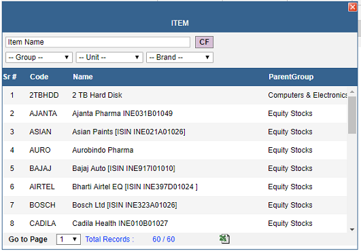Click the Go to Page label
The image size is (361, 251).
coord(28,239)
